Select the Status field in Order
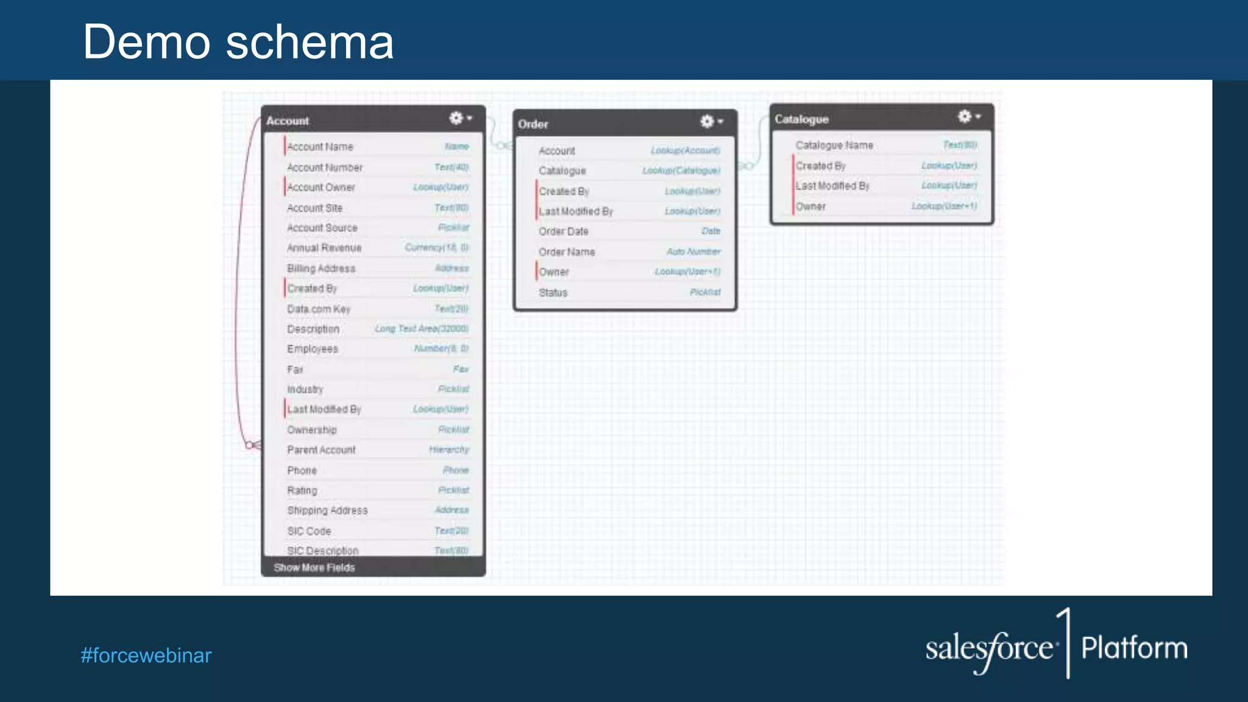 coord(628,292)
